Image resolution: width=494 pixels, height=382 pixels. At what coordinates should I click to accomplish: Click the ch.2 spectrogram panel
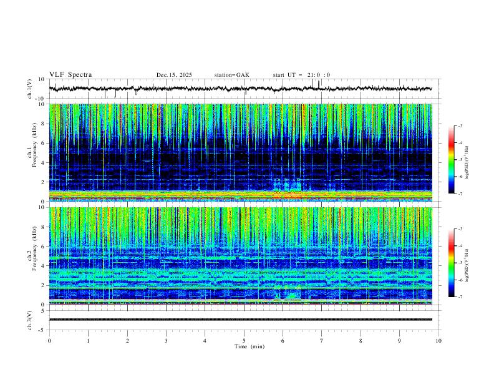[x=240, y=256]
